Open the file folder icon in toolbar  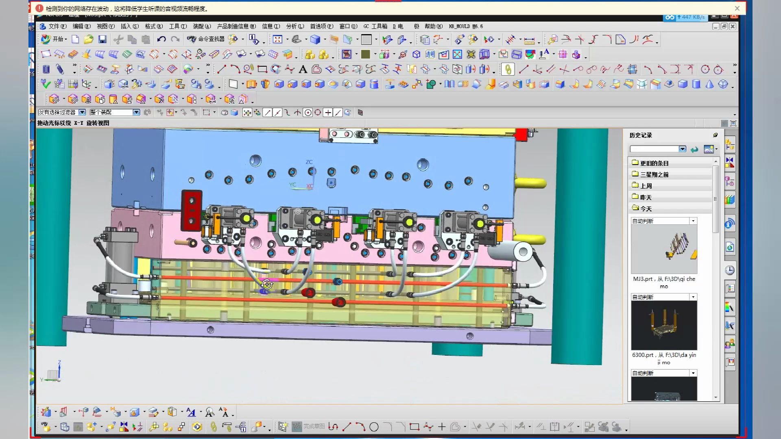(88, 39)
